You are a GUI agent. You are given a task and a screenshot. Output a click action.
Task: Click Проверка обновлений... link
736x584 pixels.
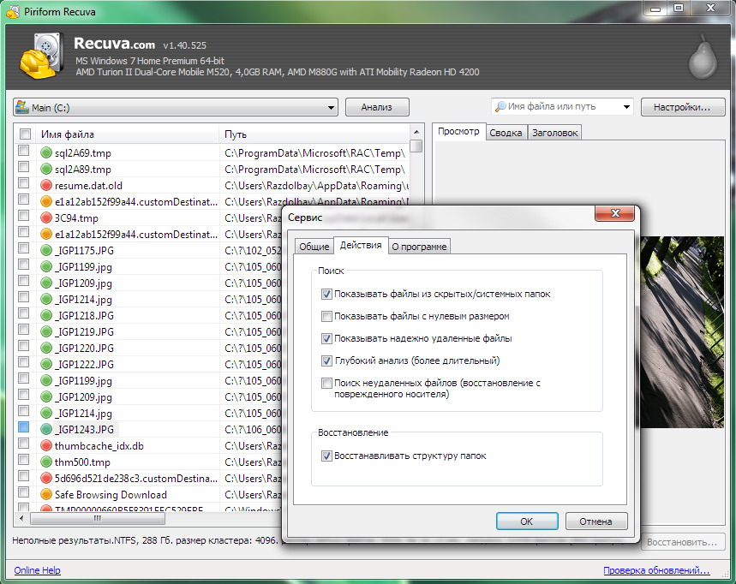point(656,570)
